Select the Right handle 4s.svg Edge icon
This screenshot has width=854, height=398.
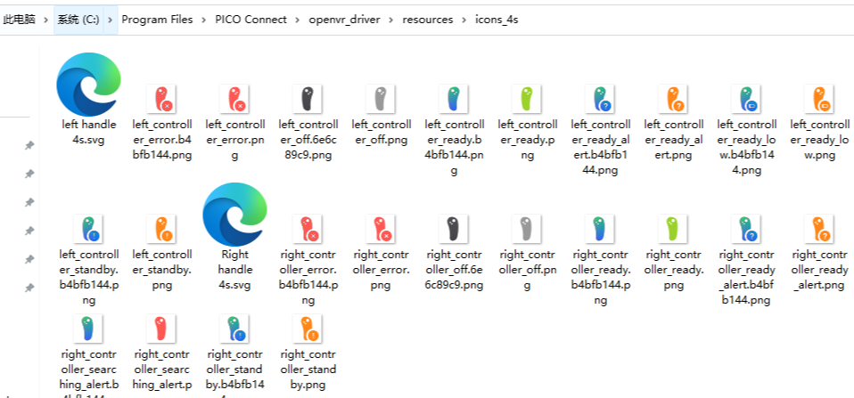[234, 215]
